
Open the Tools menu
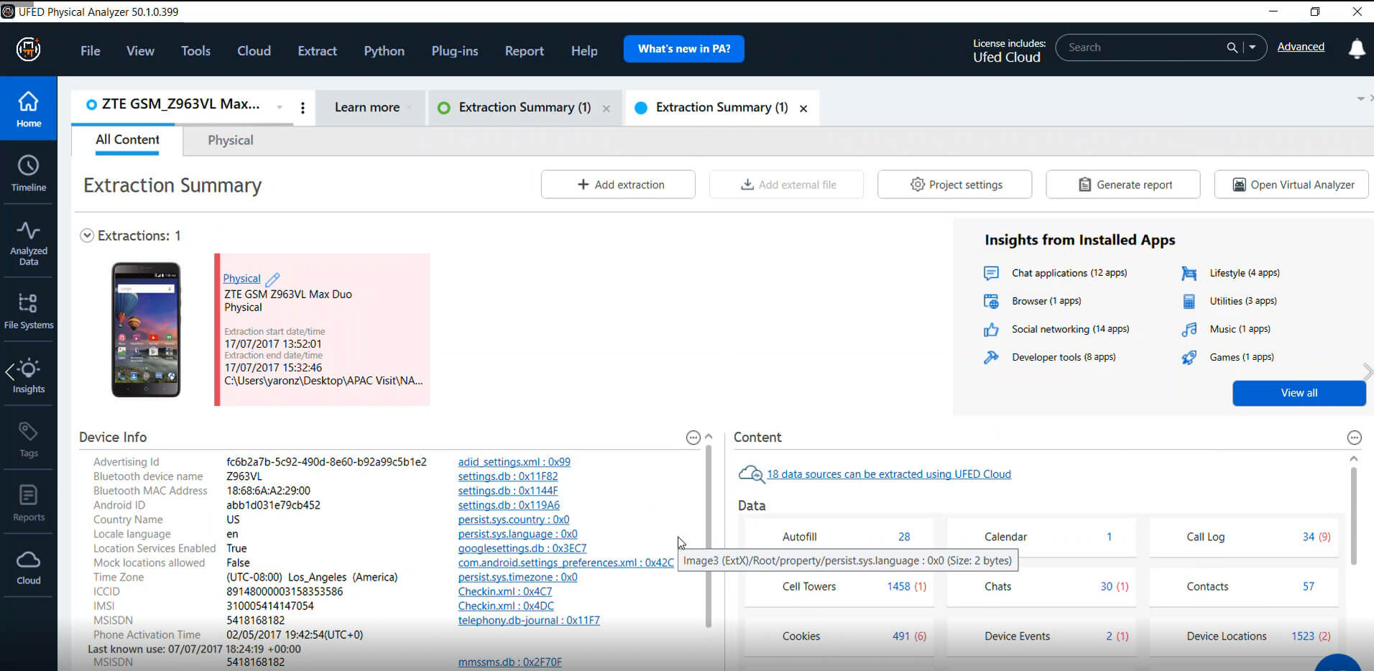click(195, 51)
